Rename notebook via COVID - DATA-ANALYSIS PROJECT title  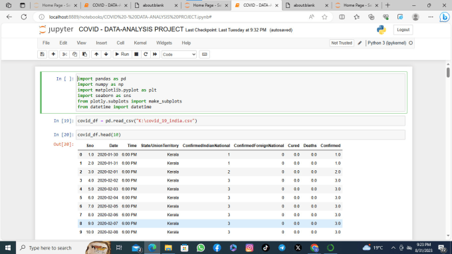131,29
